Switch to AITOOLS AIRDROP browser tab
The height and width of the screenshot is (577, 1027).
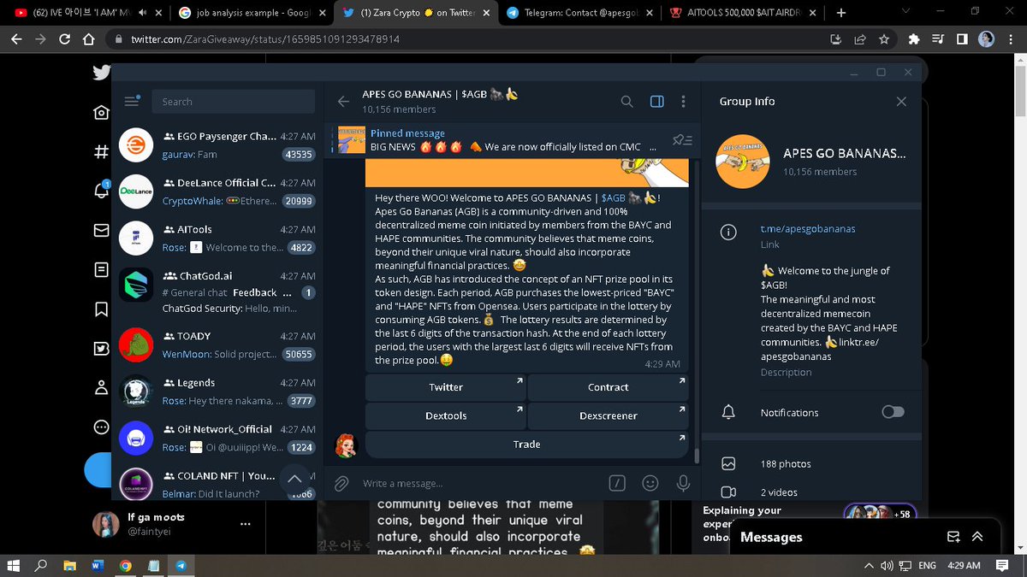point(745,13)
